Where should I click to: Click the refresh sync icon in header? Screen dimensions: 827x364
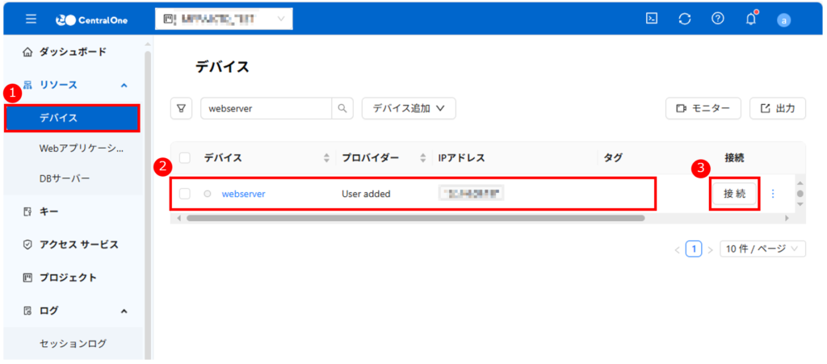click(685, 19)
